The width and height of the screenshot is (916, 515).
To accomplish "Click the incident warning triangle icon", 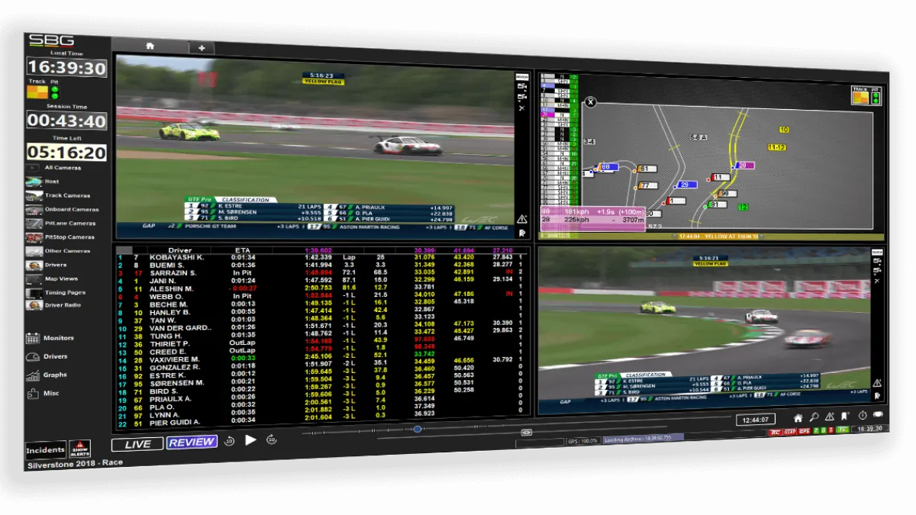I will [x=829, y=417].
